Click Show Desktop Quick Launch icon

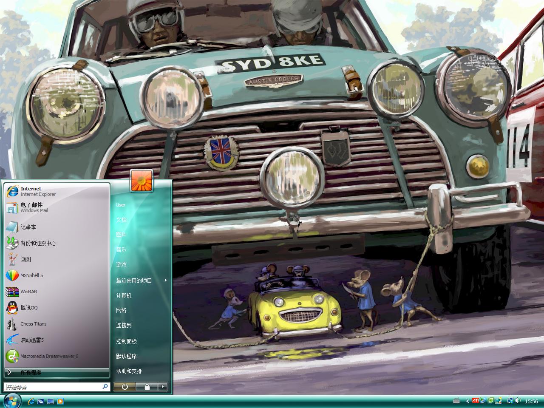pyautogui.click(x=51, y=401)
